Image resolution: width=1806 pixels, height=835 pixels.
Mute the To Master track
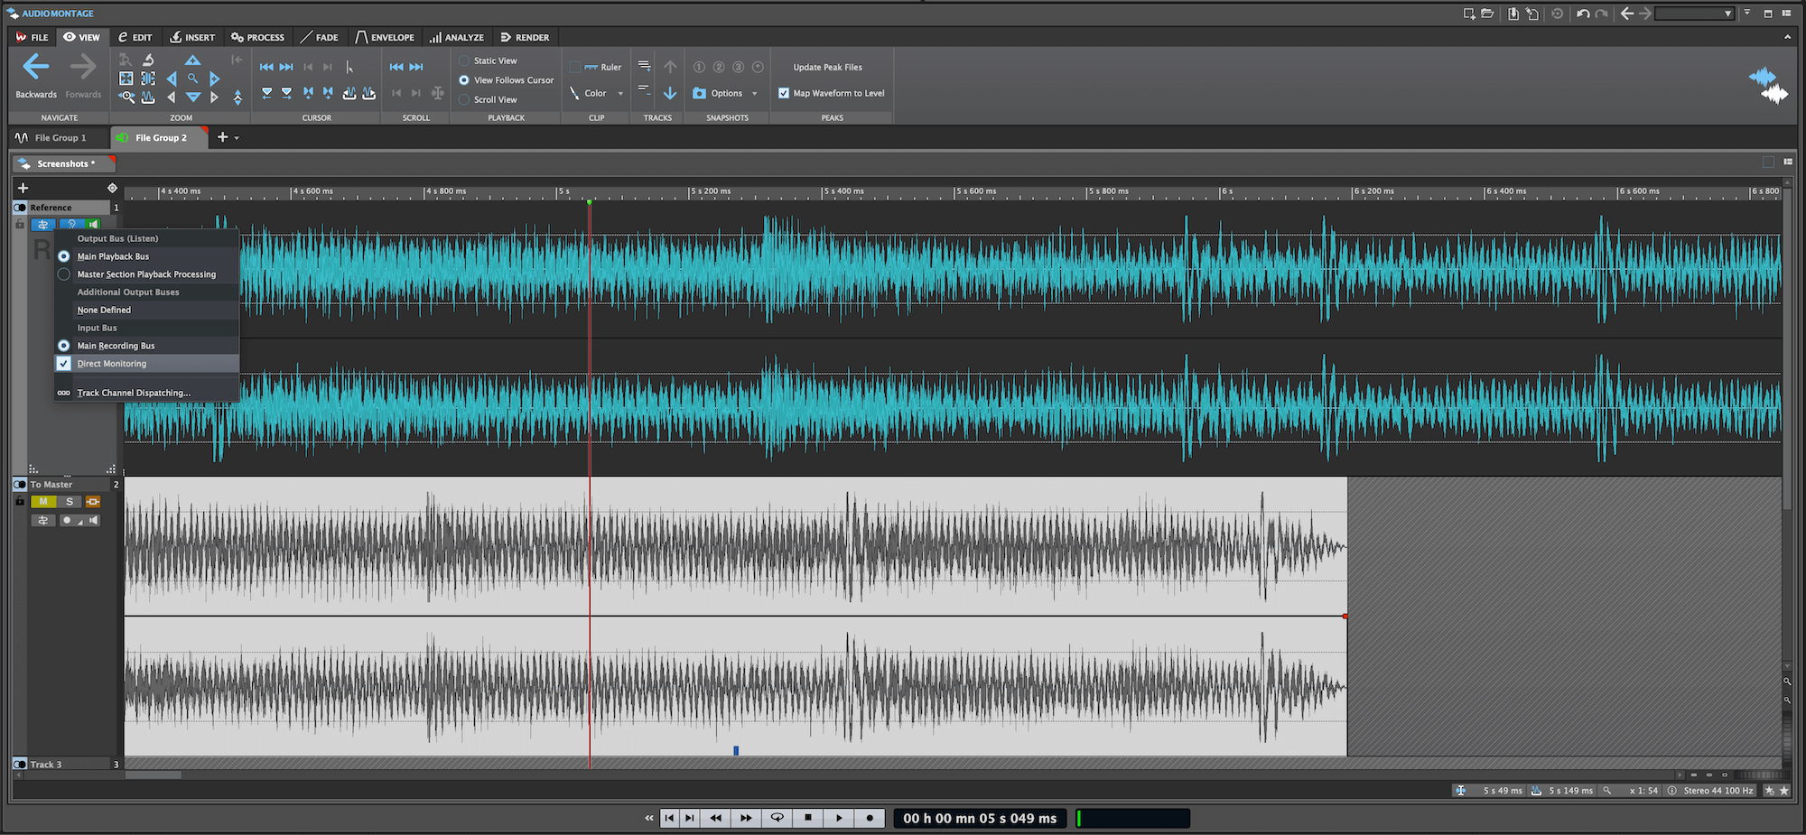[x=42, y=502]
